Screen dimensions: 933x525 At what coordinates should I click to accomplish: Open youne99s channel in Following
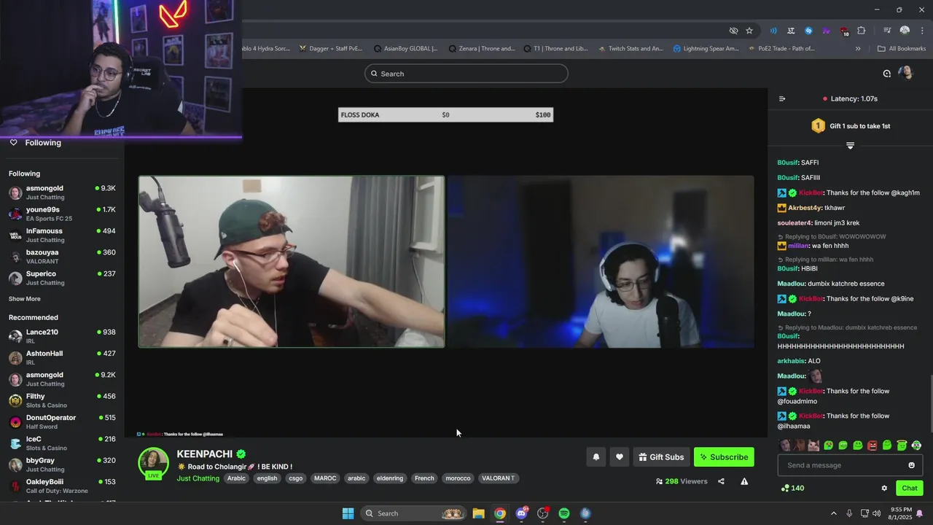tap(62, 214)
